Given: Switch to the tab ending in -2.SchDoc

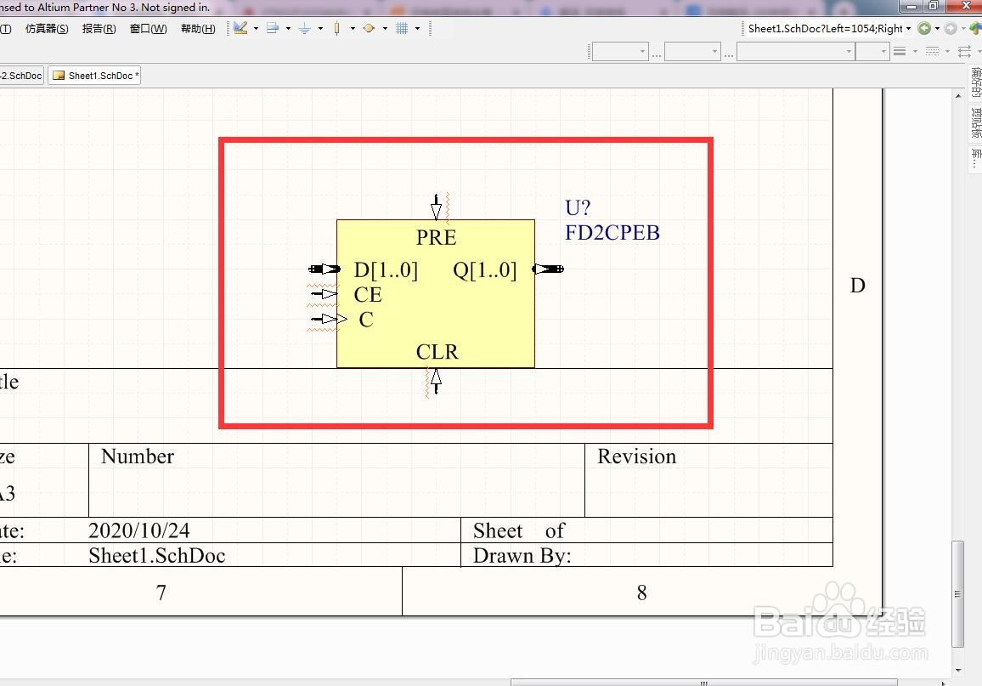Looking at the screenshot, I should coord(21,76).
